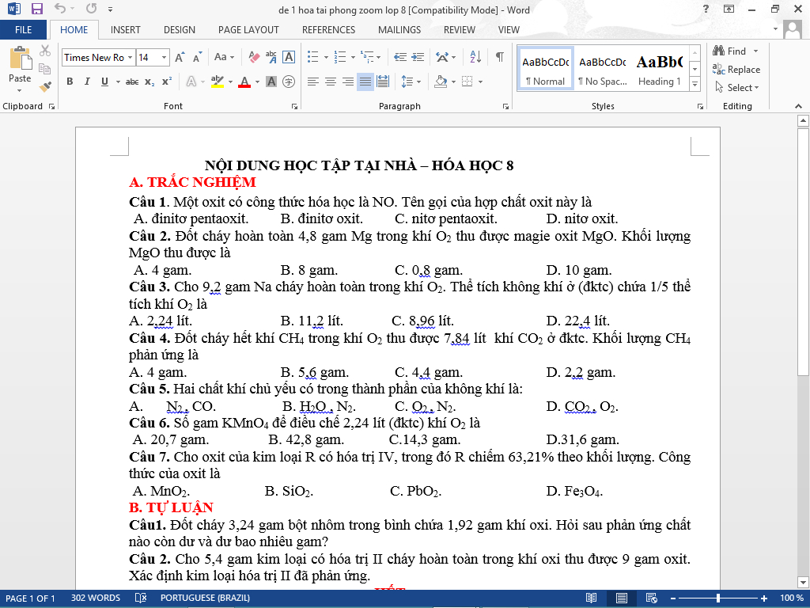This screenshot has width=810, height=608.
Task: Click the Copy icon in Clipboard group
Action: coord(45,68)
